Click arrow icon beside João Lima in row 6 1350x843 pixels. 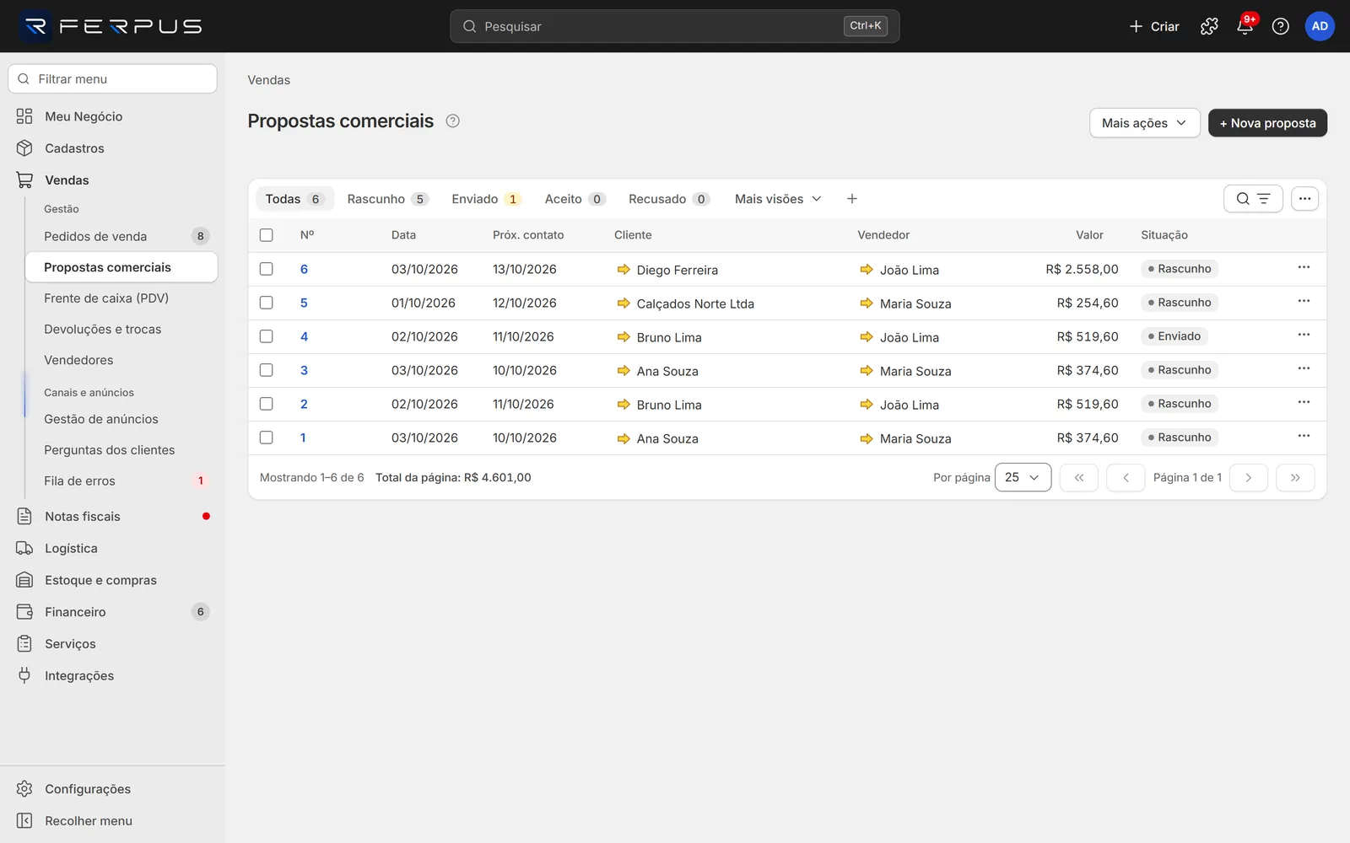point(867,270)
